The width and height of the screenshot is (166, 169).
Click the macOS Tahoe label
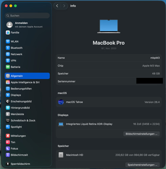[x=75, y=102]
